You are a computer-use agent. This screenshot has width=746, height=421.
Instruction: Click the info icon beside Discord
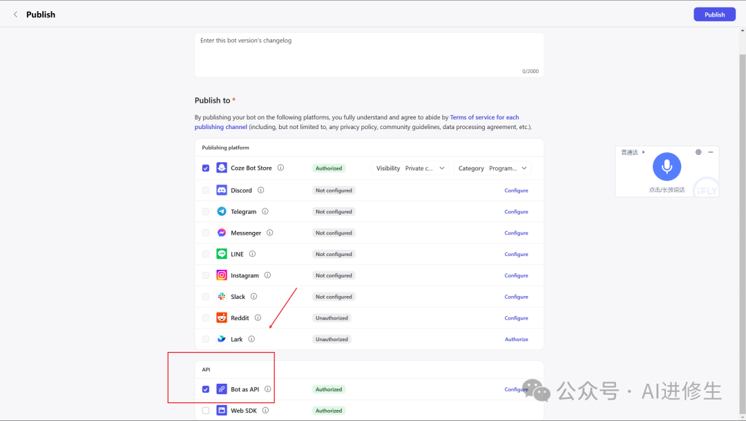tap(260, 190)
